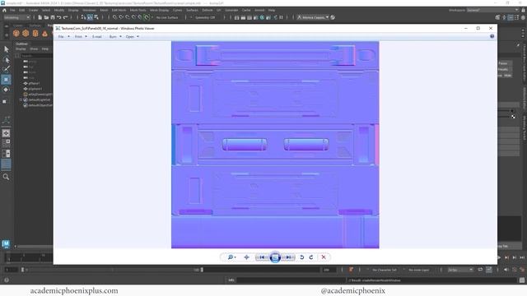Delete the image with red X
The image size is (527, 296).
pos(324,257)
